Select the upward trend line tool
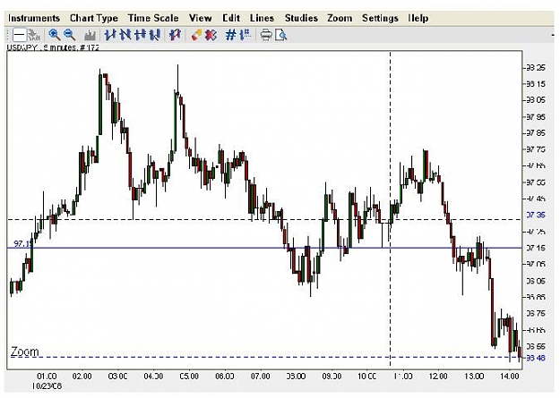 tap(110, 35)
